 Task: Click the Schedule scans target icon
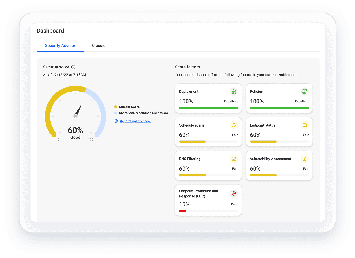[x=234, y=125]
